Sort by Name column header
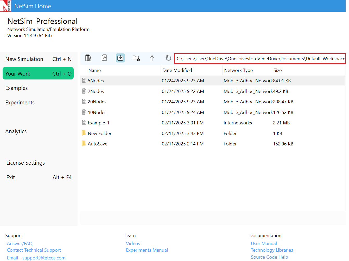Viewport: 349px width, 261px height. [94, 70]
